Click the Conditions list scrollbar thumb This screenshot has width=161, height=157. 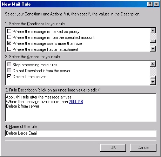point(153,41)
